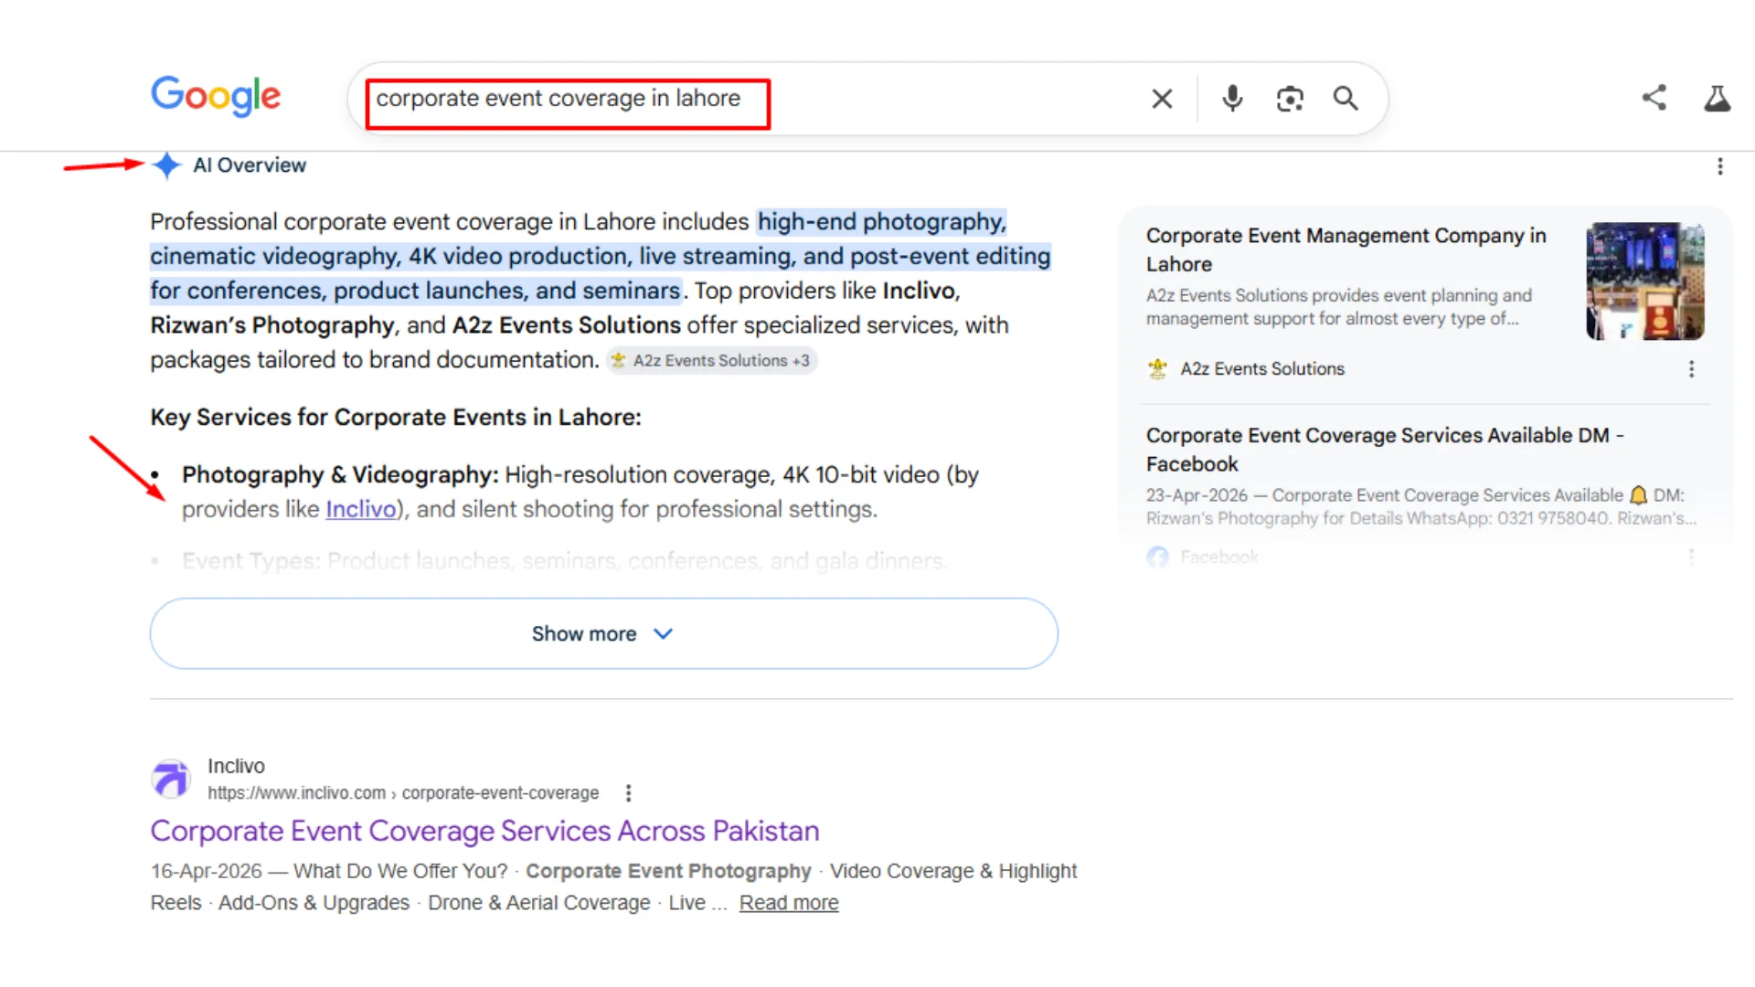1755x987 pixels.
Task: Open the A2z Events Solutions +3 citation chip
Action: point(711,361)
